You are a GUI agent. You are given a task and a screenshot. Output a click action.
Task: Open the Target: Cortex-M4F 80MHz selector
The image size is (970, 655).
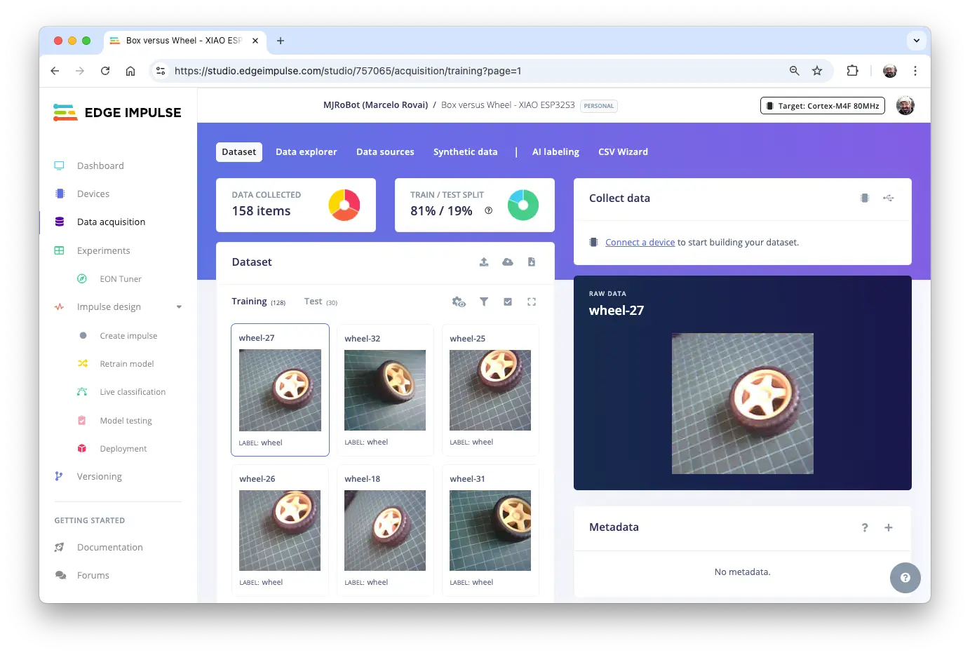point(822,106)
